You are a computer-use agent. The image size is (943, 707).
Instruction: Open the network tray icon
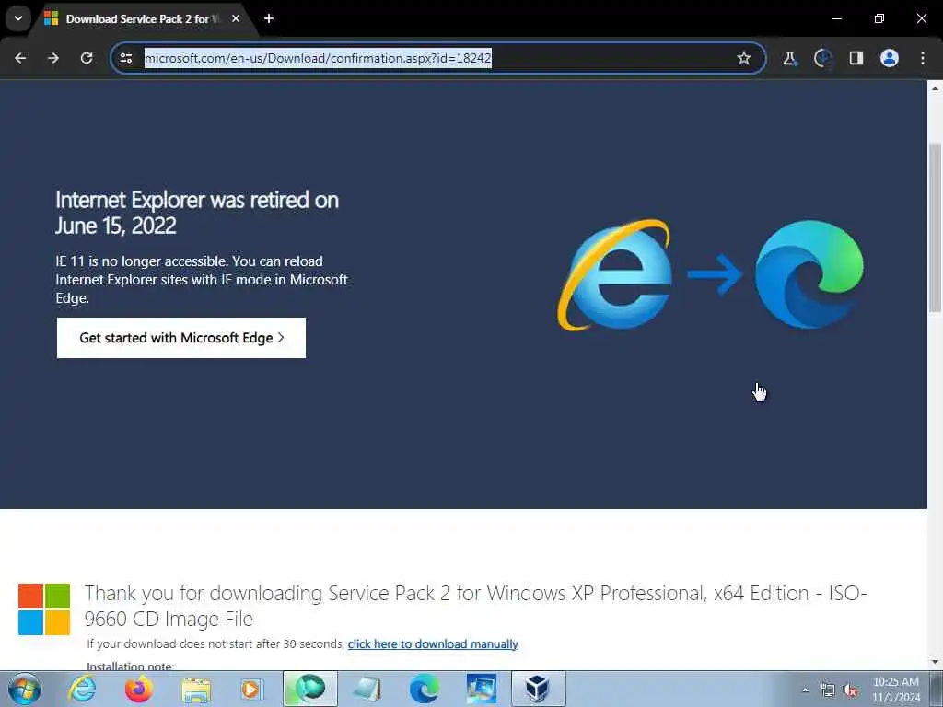(828, 690)
